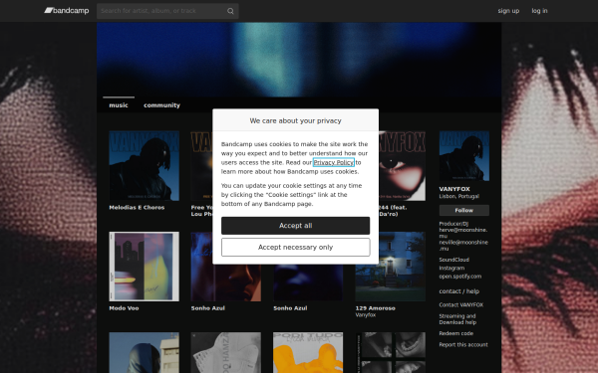Click the VANYFOX artist name text
This screenshot has width=598, height=373.
454,189
